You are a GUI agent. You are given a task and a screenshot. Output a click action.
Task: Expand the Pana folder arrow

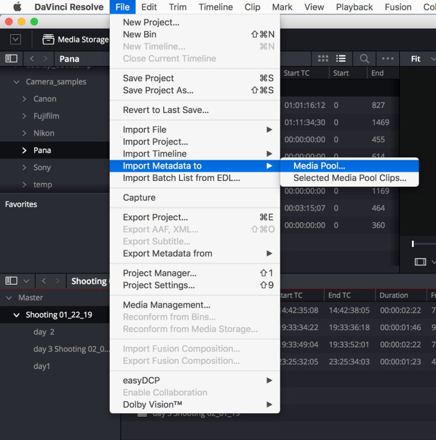pyautogui.click(x=24, y=150)
